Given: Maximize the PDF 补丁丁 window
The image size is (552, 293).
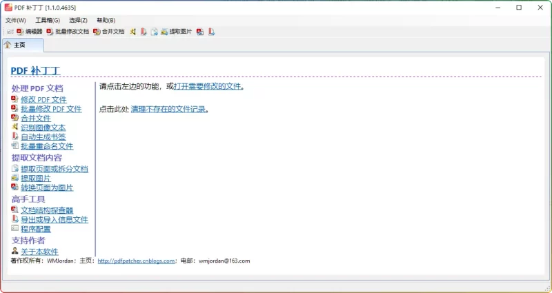Looking at the screenshot, I should [x=519, y=8].
